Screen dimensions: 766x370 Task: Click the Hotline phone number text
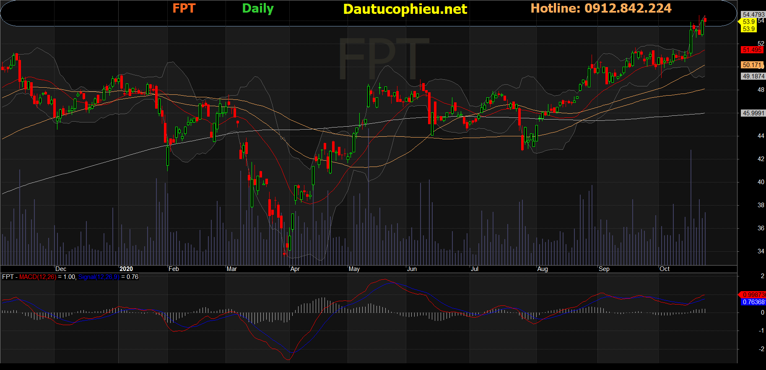[601, 8]
